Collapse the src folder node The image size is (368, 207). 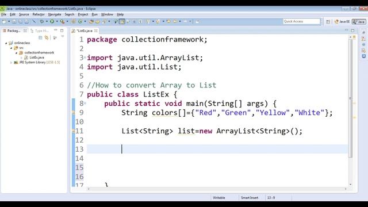pos(11,48)
